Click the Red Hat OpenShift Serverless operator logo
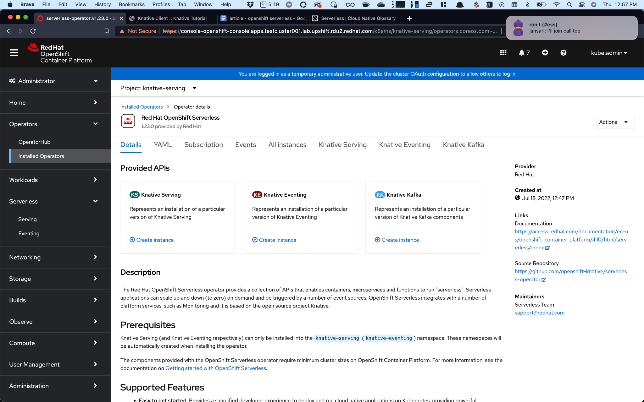The height and width of the screenshot is (402, 644). click(x=128, y=121)
